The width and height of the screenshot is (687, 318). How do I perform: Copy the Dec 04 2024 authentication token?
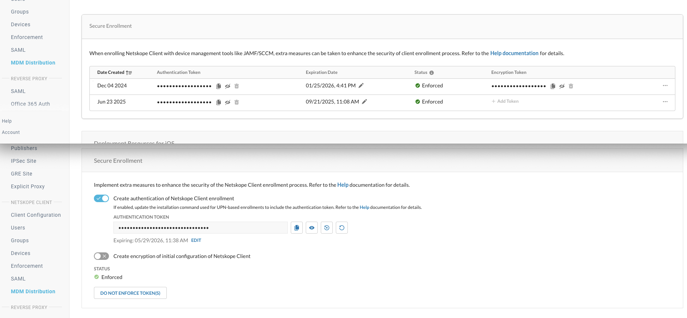(x=219, y=86)
